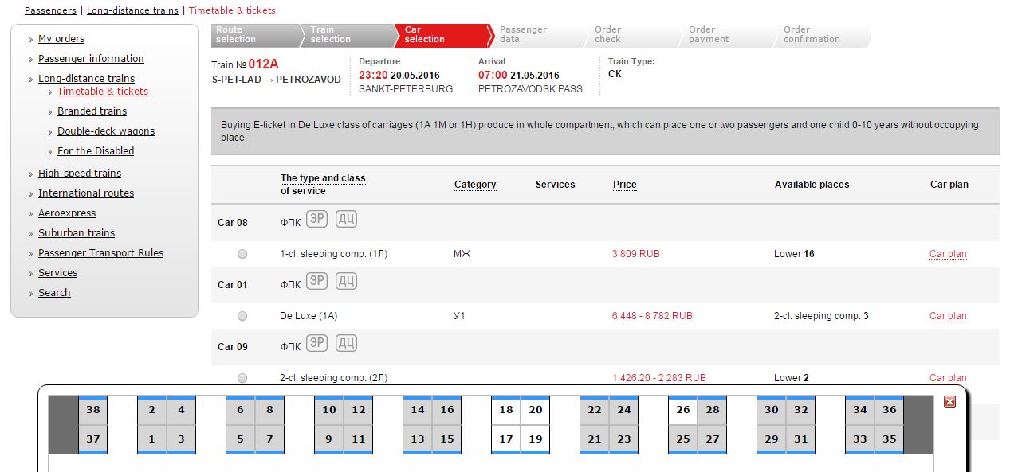Open Branded trains sidebar link
The width and height of the screenshot is (1014, 472).
click(92, 111)
